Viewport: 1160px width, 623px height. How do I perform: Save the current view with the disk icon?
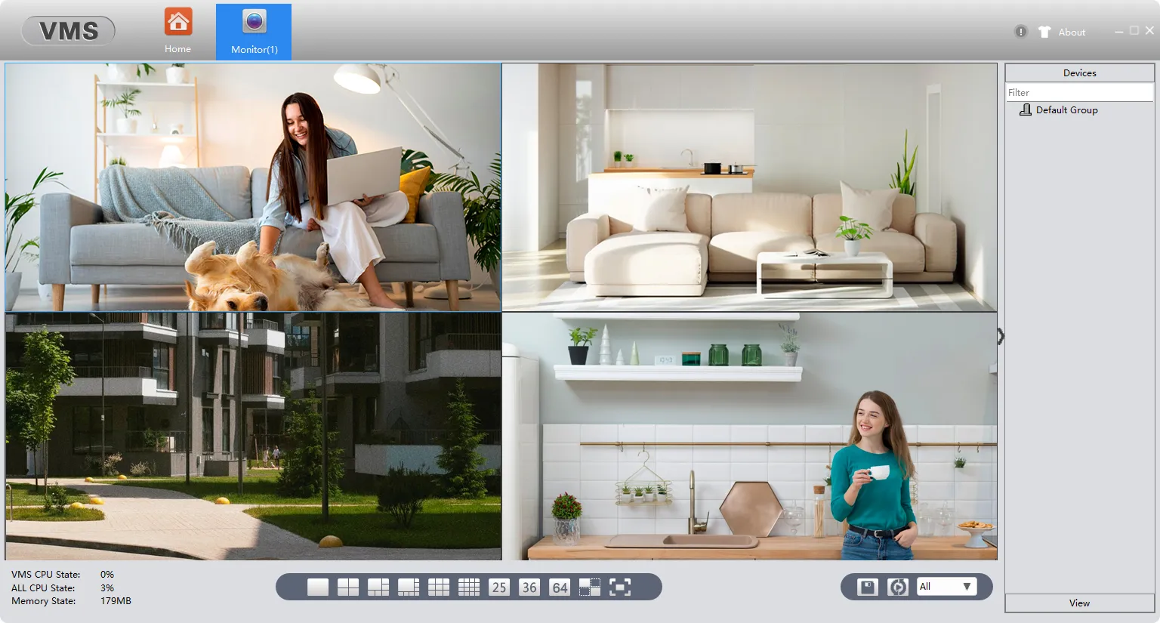(866, 586)
